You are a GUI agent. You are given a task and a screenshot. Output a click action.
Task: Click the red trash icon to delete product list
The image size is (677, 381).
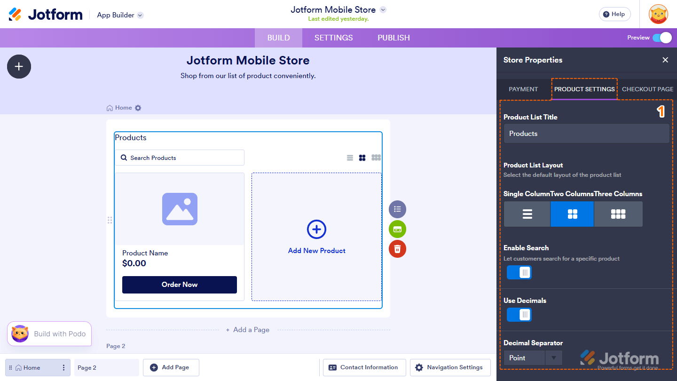click(x=397, y=249)
